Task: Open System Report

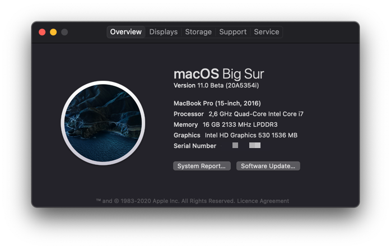Action: tap(202, 166)
